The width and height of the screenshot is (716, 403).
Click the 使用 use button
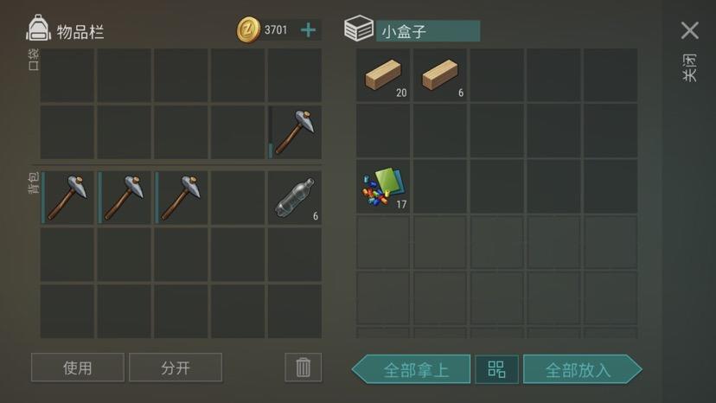click(x=78, y=368)
